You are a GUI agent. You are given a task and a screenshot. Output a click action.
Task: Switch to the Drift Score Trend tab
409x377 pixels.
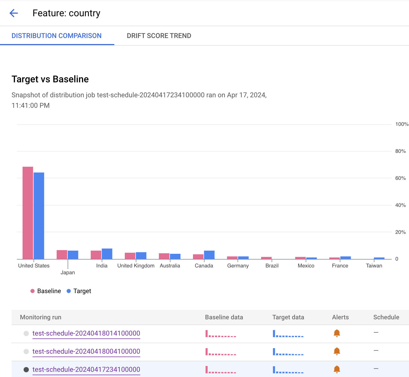(x=159, y=36)
